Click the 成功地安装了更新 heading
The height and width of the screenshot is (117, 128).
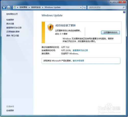point(65,25)
